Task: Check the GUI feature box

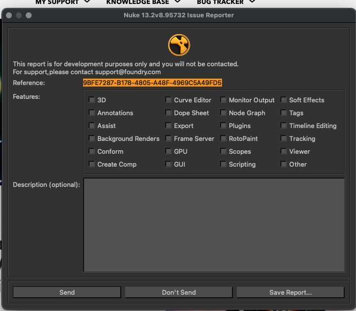Action: click(x=168, y=164)
